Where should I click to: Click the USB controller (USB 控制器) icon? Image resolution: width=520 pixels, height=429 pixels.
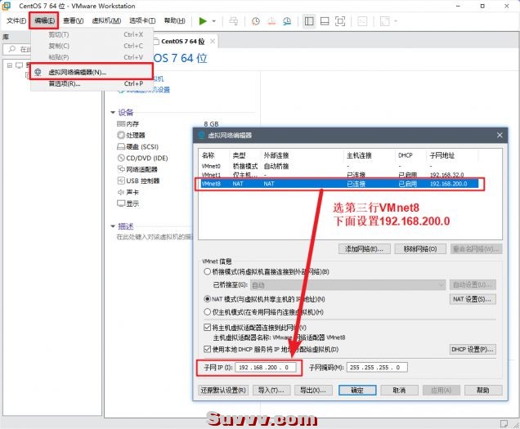pyautogui.click(x=120, y=181)
